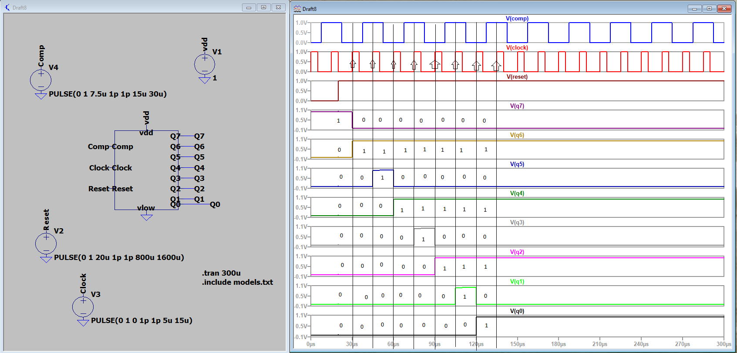Image resolution: width=737 pixels, height=353 pixels.
Task: Select the .include models.txt directive
Action: pos(237,282)
